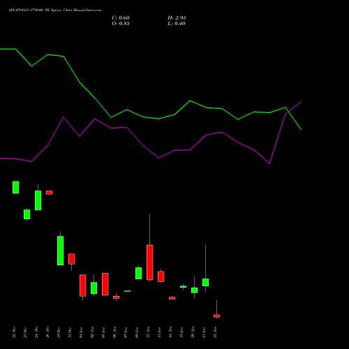
Task: Click the 05 Jan date label
Action: (103, 332)
